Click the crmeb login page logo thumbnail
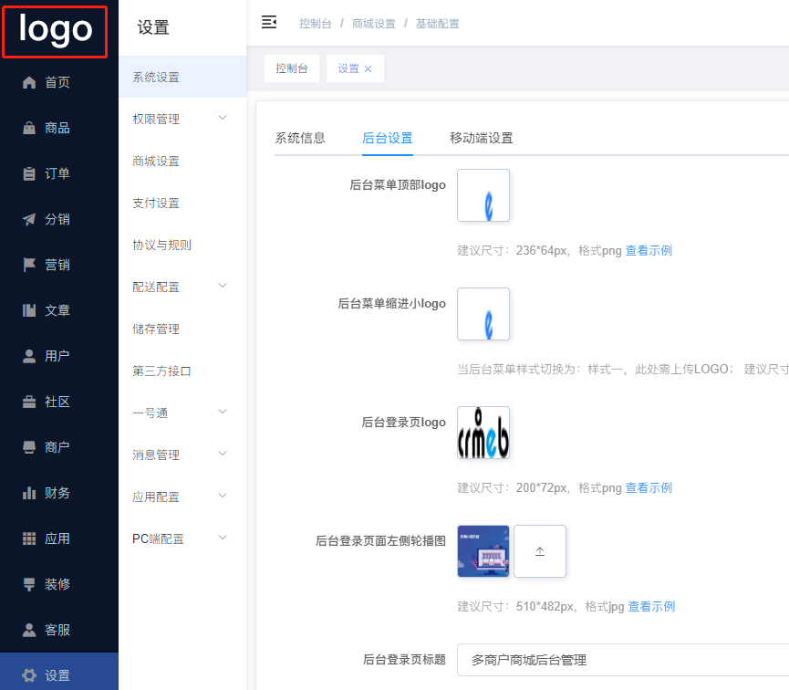The height and width of the screenshot is (690, 789). [x=483, y=433]
